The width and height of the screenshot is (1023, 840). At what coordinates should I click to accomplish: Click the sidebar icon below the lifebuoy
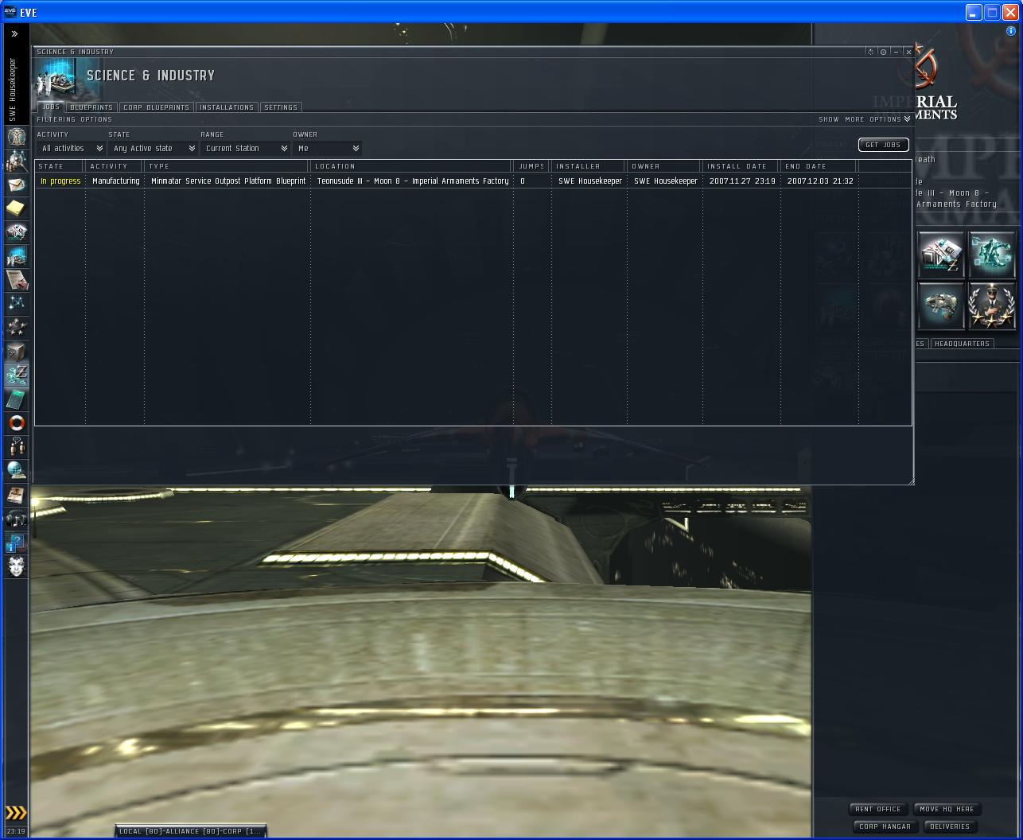17,447
